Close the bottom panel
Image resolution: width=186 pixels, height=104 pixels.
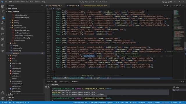[x=184, y=81]
